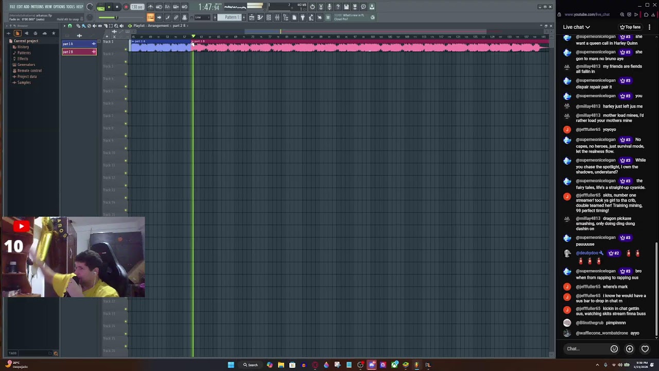Open the PATTERNS menu
659x371 pixels.
click(x=37, y=7)
